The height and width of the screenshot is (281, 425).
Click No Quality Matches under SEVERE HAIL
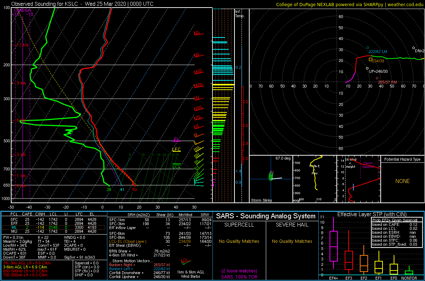click(292, 241)
